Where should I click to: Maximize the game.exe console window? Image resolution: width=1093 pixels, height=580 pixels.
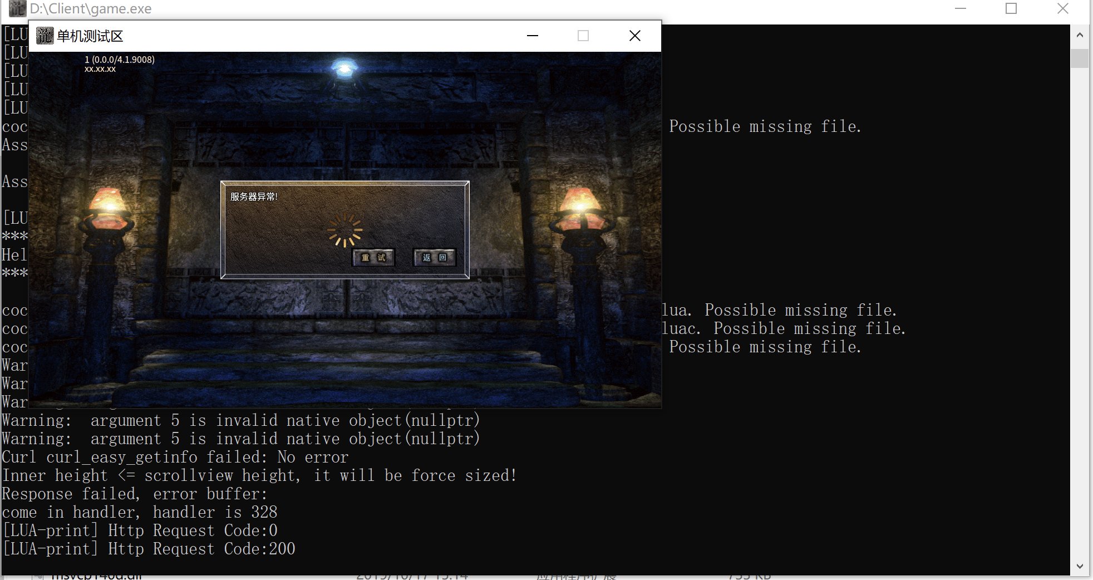(x=1011, y=8)
